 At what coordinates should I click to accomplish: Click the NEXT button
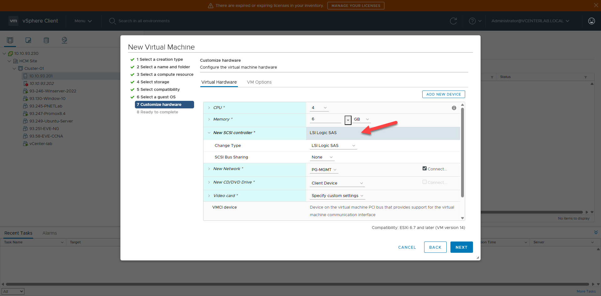click(461, 247)
